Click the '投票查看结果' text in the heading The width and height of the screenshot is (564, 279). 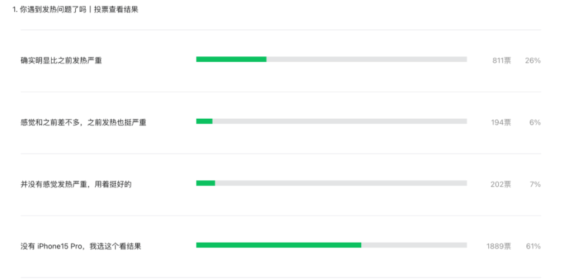click(116, 10)
